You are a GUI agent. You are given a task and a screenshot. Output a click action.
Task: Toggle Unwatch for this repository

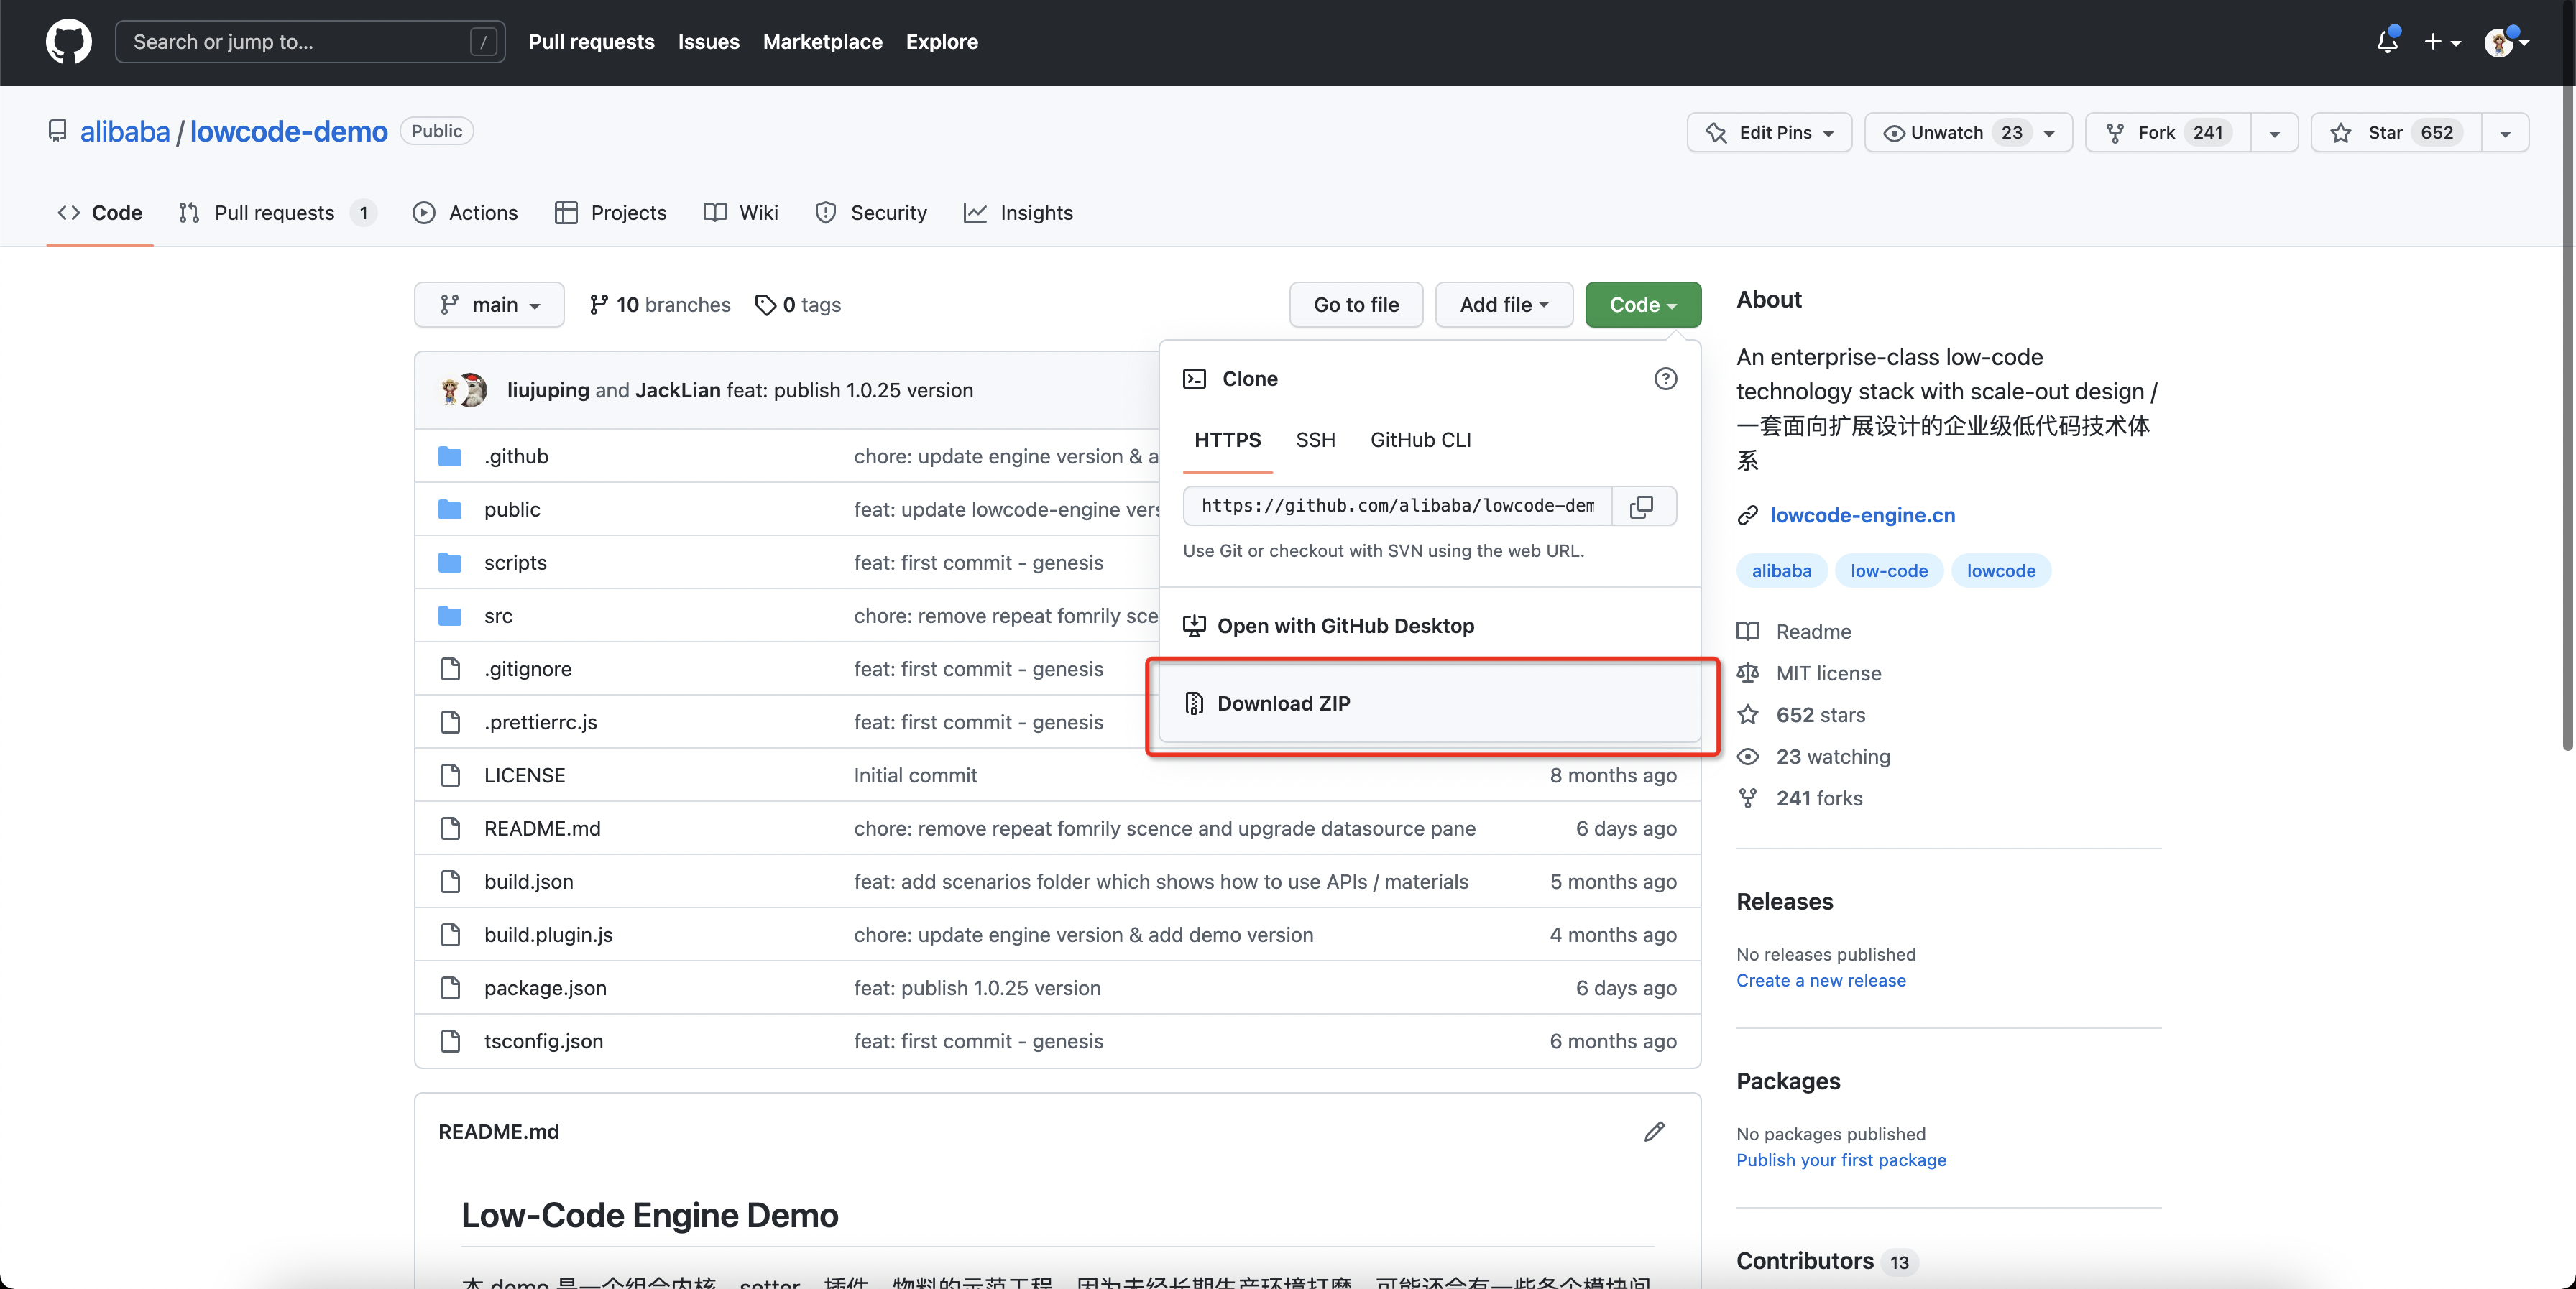coord(1945,133)
